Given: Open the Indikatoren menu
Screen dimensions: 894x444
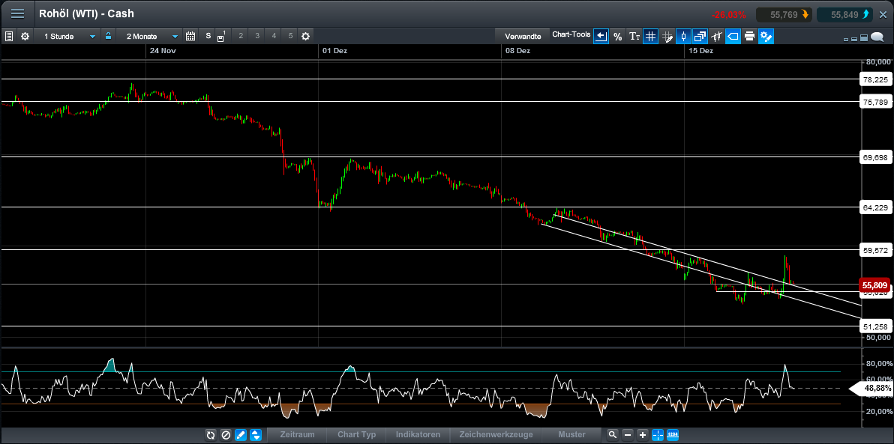Looking at the screenshot, I should [x=418, y=434].
